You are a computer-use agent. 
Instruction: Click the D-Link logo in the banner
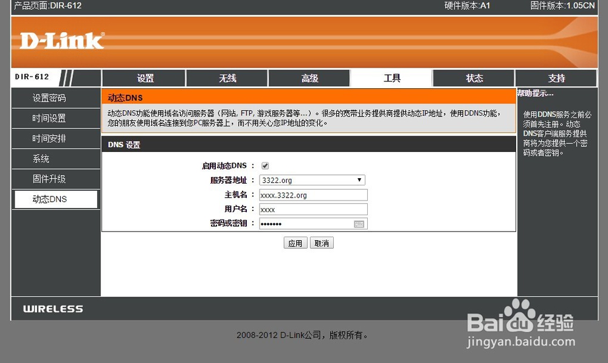(62, 41)
